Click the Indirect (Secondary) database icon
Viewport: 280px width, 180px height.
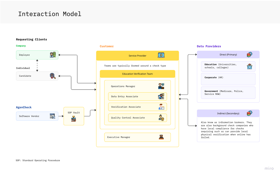point(249,113)
